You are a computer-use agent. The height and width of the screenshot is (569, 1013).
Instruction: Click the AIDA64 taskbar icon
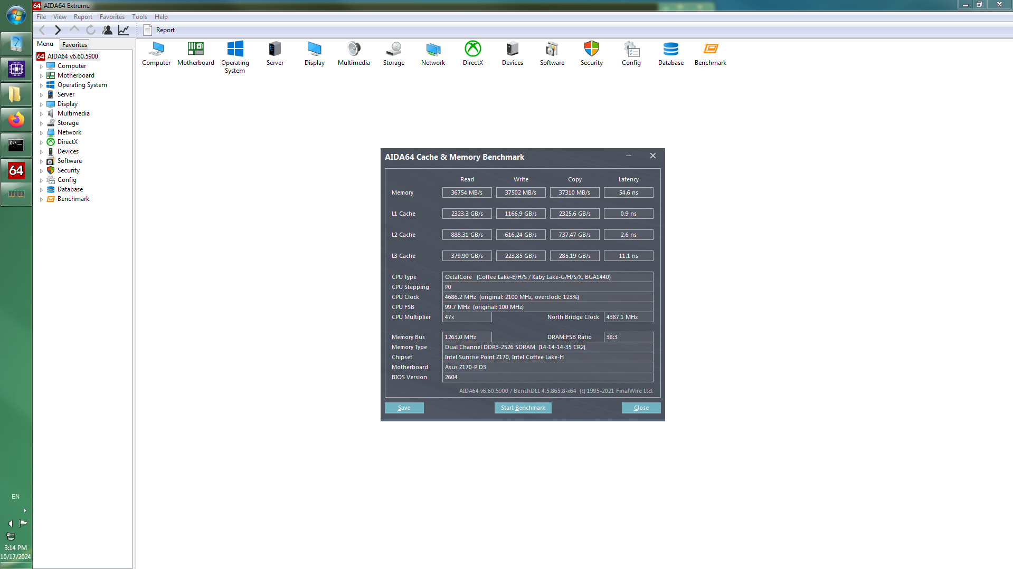click(16, 170)
